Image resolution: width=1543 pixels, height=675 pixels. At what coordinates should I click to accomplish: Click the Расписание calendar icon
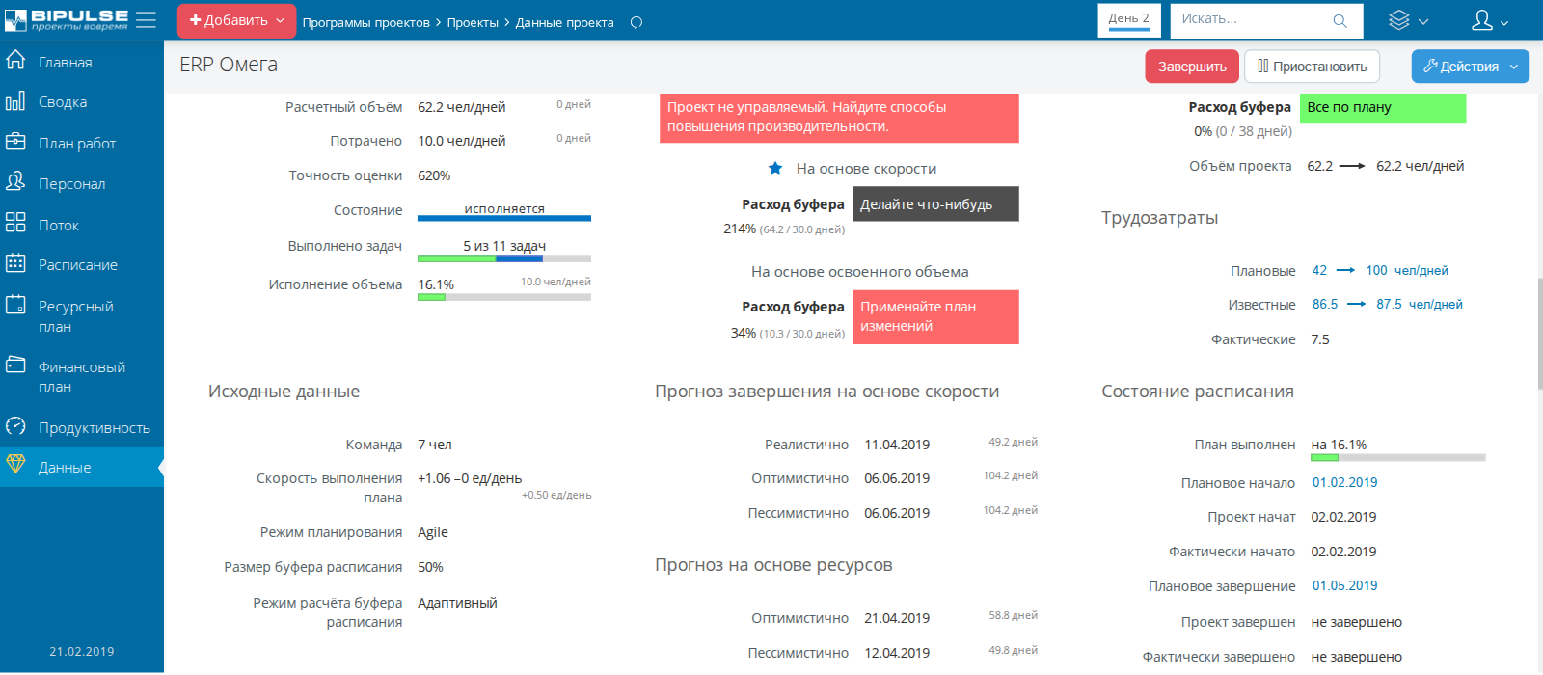pos(15,263)
